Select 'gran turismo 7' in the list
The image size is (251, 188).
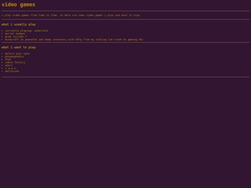pyautogui.click(x=16, y=37)
